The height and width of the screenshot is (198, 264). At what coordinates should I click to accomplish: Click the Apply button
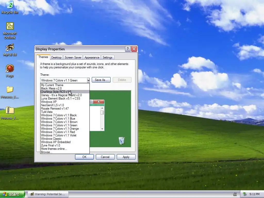126,157
